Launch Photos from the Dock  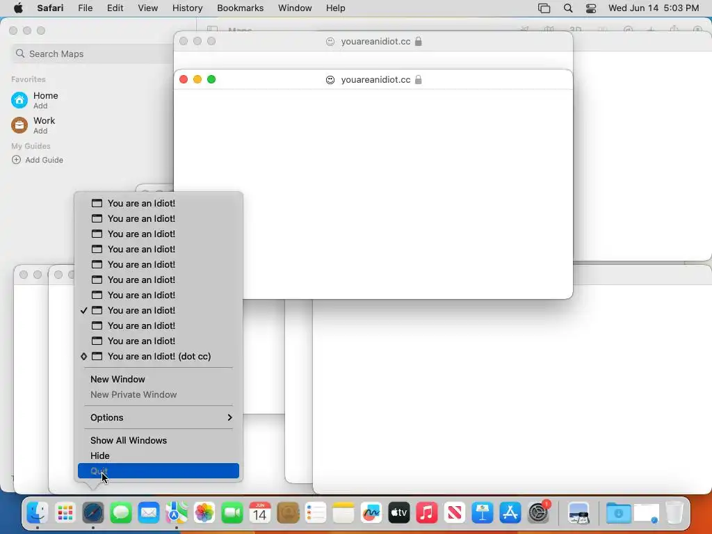pyautogui.click(x=204, y=513)
